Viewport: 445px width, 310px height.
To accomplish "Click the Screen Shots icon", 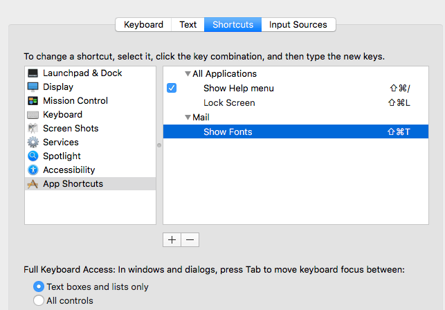I will (33, 129).
